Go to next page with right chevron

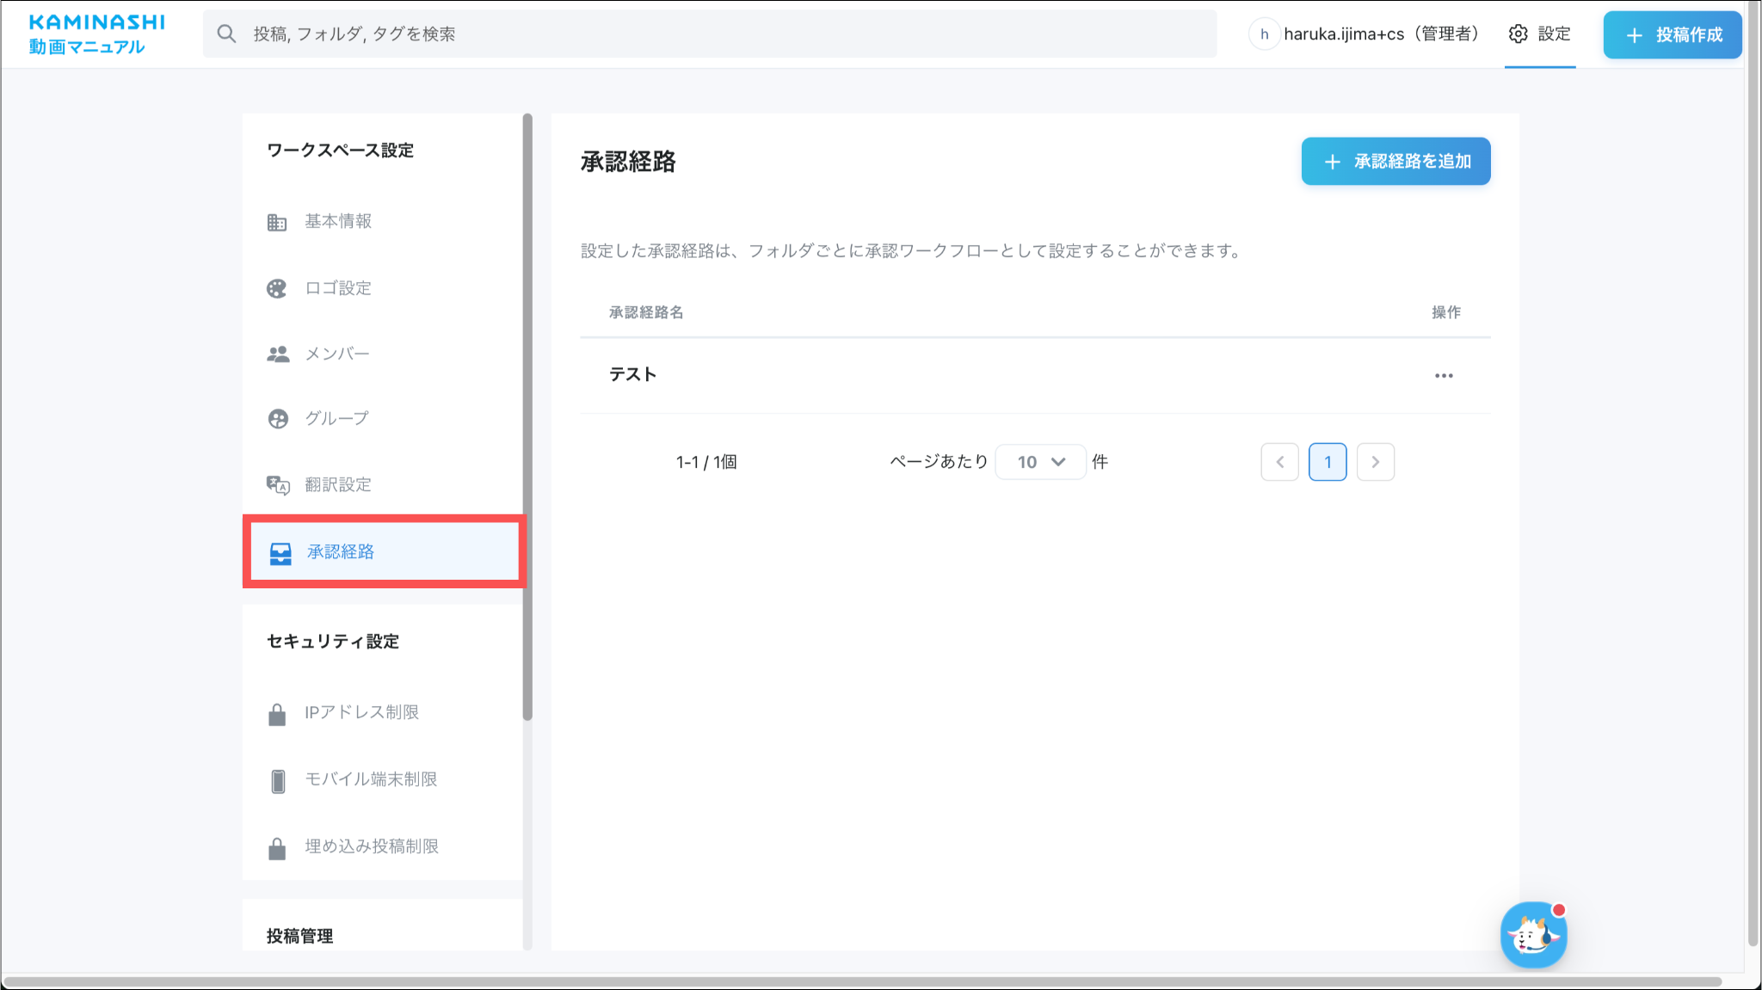[1375, 462]
